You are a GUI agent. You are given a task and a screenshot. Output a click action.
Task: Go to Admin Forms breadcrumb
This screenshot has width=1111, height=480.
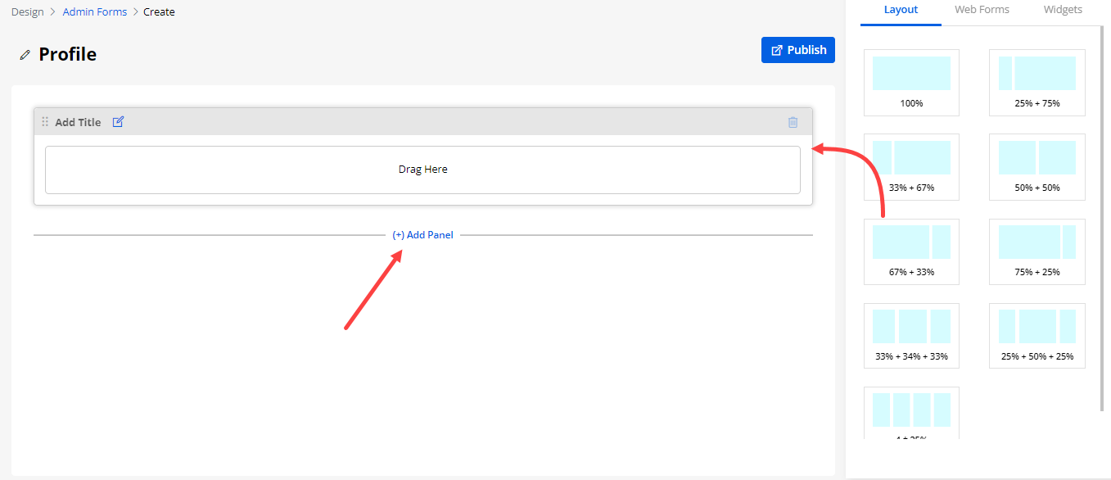point(95,12)
